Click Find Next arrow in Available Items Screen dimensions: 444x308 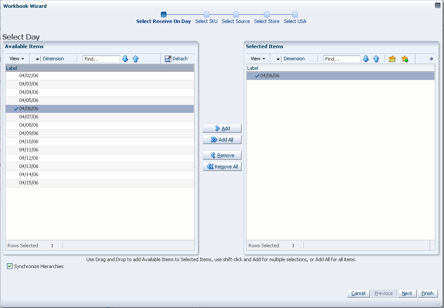[x=125, y=59]
